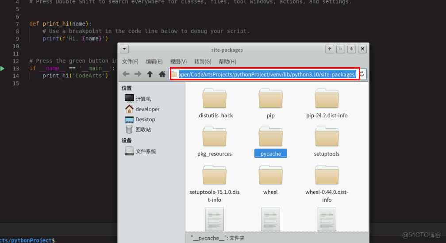Select the text file thumbnail below the wheel folder
This screenshot has height=243, width=446.
click(x=270, y=219)
